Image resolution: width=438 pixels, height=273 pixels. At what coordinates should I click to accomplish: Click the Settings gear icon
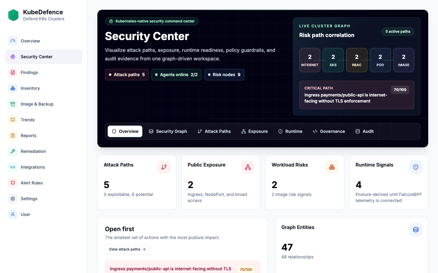click(13, 199)
